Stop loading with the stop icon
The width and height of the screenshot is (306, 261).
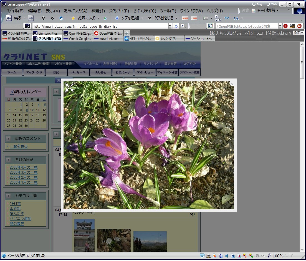[x=44, y=18]
